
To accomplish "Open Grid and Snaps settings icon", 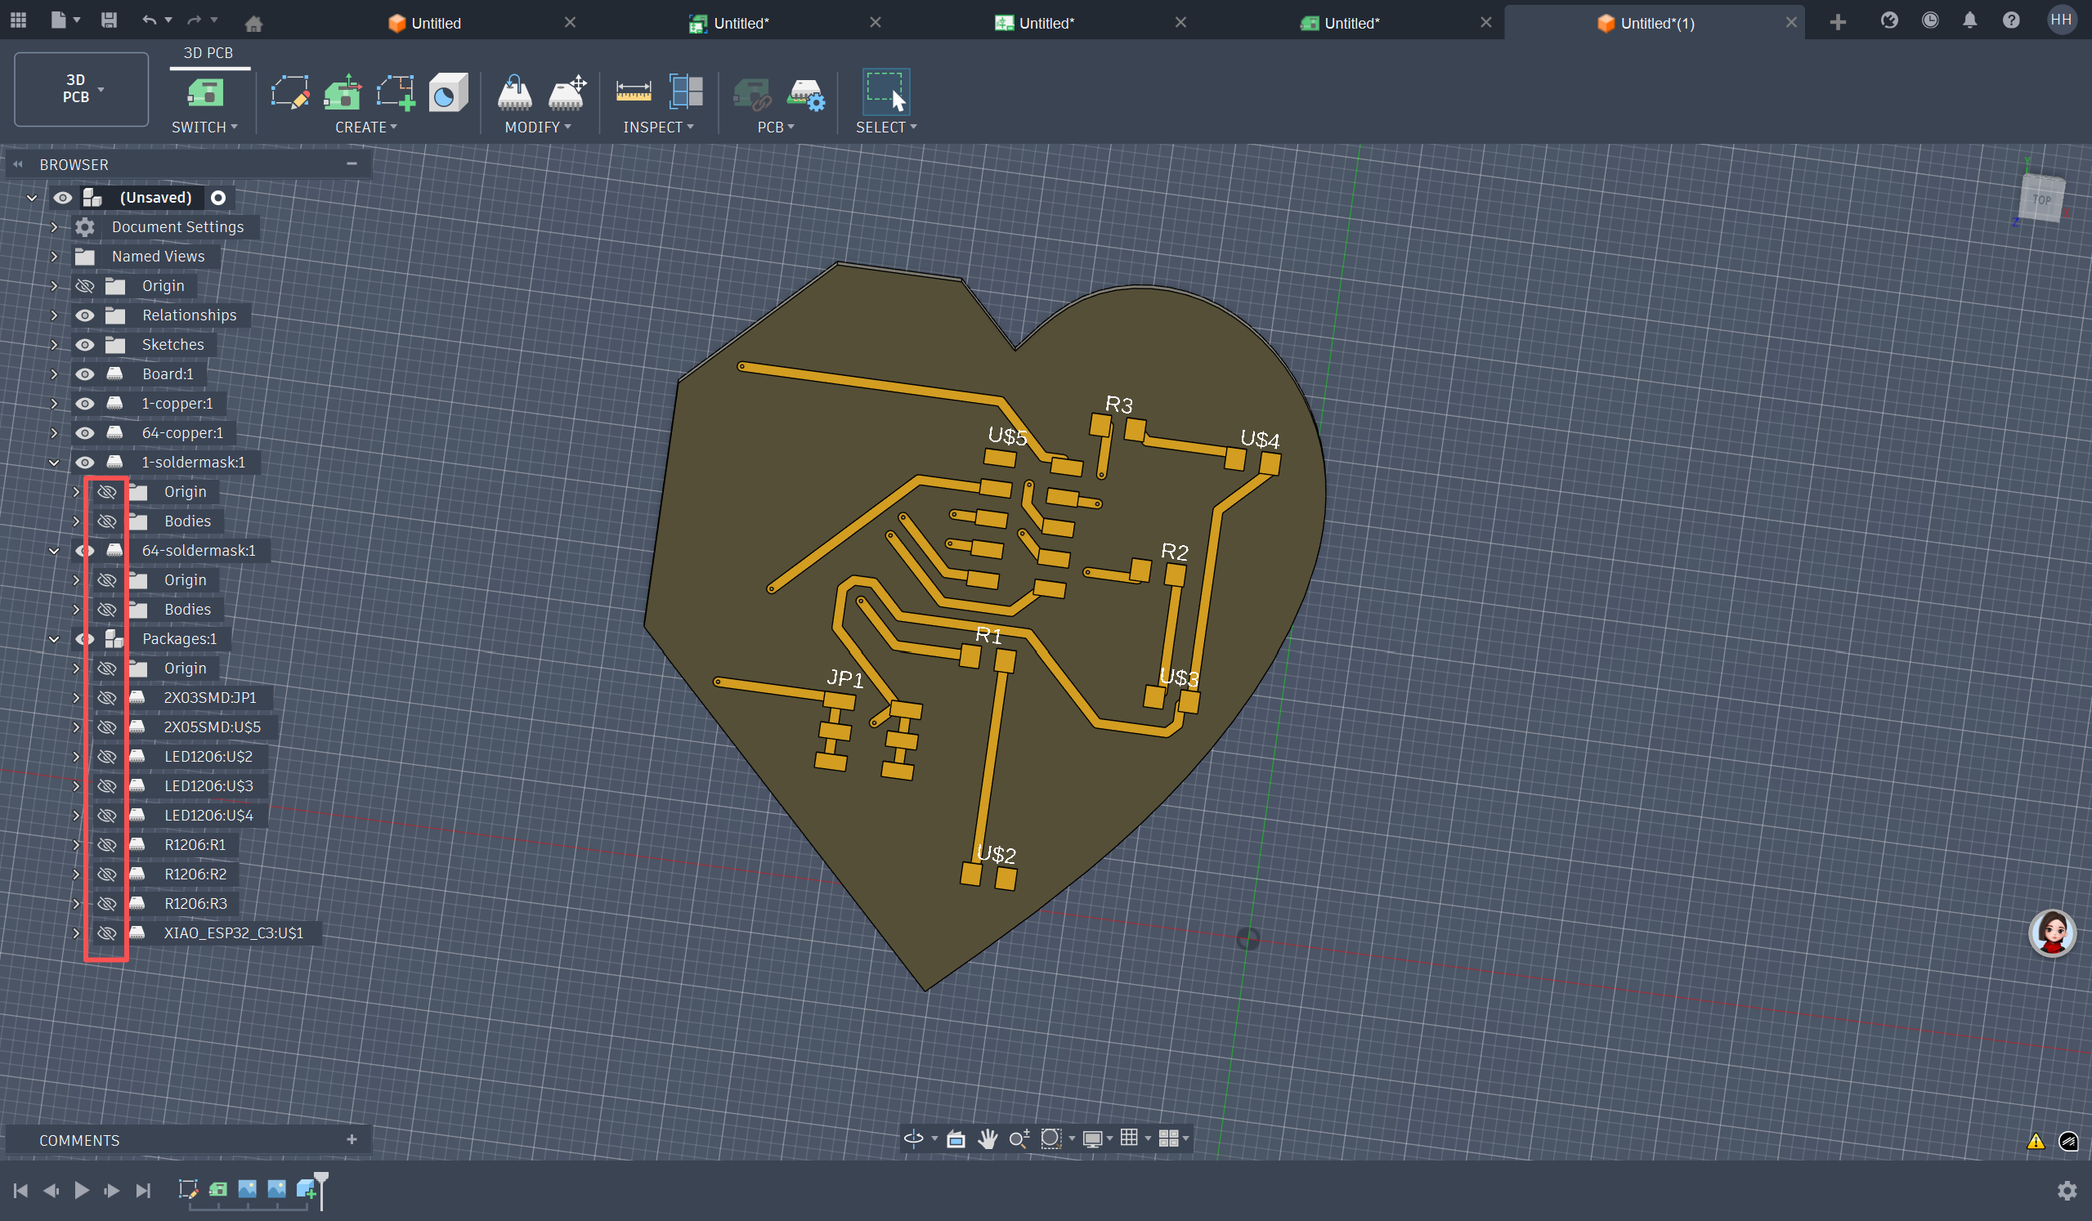I will pyautogui.click(x=1129, y=1138).
